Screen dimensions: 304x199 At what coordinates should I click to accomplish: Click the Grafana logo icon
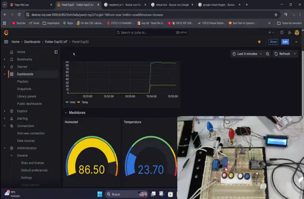(6, 32)
